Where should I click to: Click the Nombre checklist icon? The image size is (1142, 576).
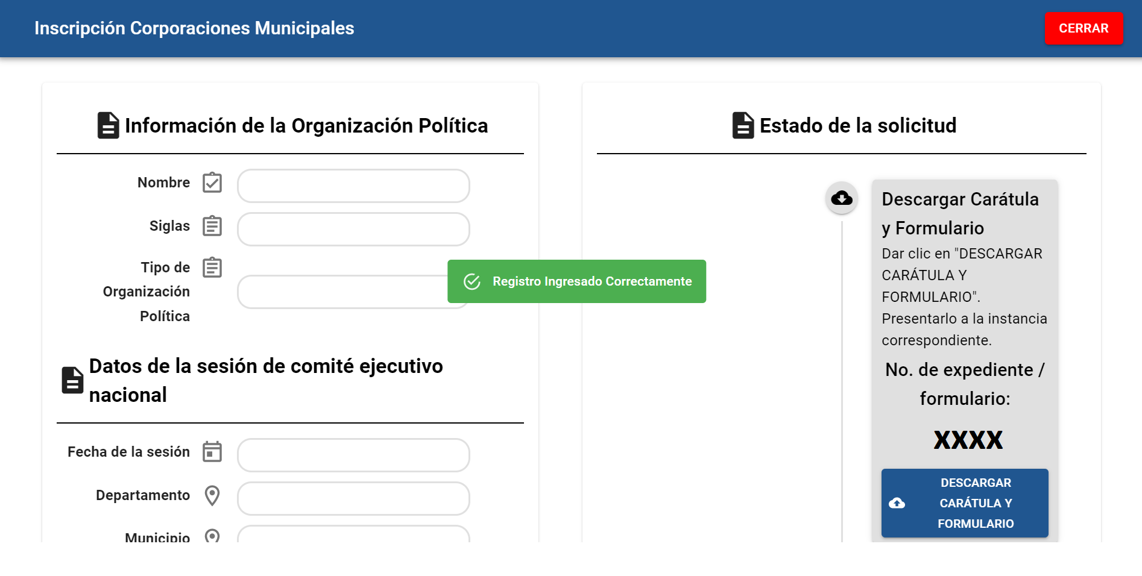212,183
